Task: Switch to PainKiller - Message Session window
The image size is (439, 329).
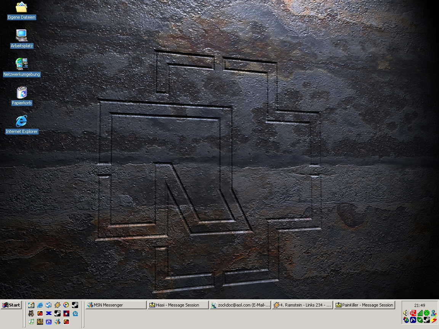Action: point(365,305)
